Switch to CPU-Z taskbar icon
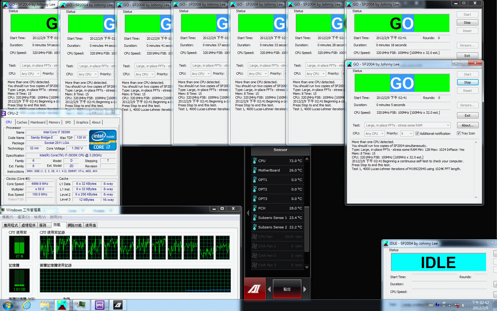Image resolution: width=497 pixels, height=311 pixels. [x=100, y=305]
